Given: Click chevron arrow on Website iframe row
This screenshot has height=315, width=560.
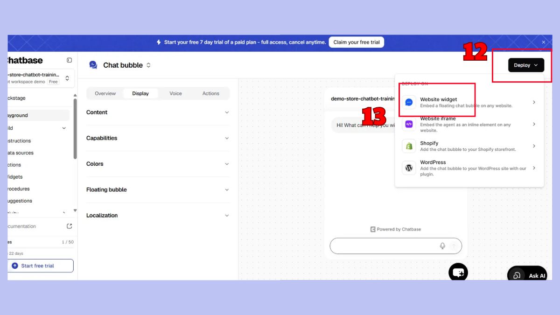Looking at the screenshot, I should pos(534,124).
